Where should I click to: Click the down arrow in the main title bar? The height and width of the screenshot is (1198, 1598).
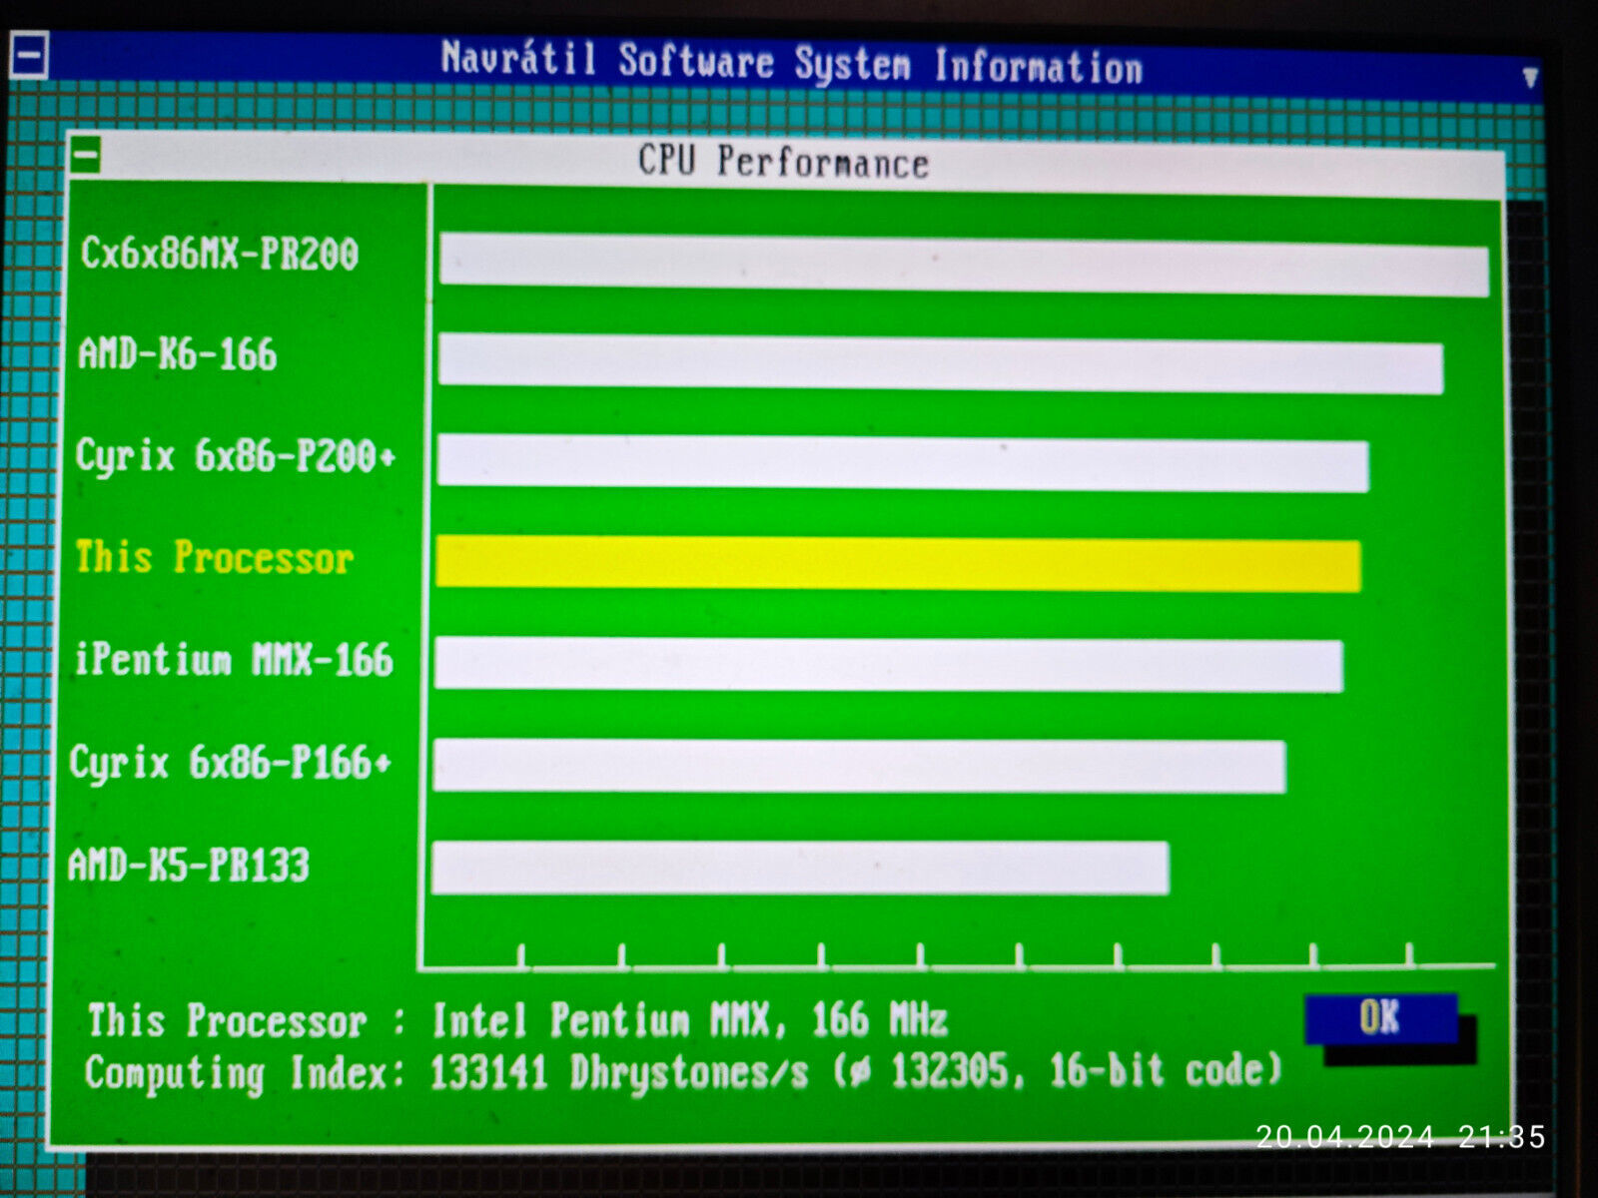pos(1529,77)
